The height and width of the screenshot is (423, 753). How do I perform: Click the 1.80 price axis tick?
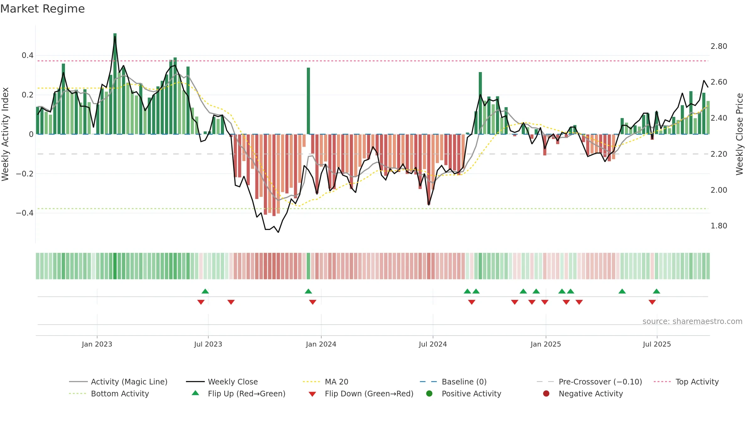pos(719,226)
